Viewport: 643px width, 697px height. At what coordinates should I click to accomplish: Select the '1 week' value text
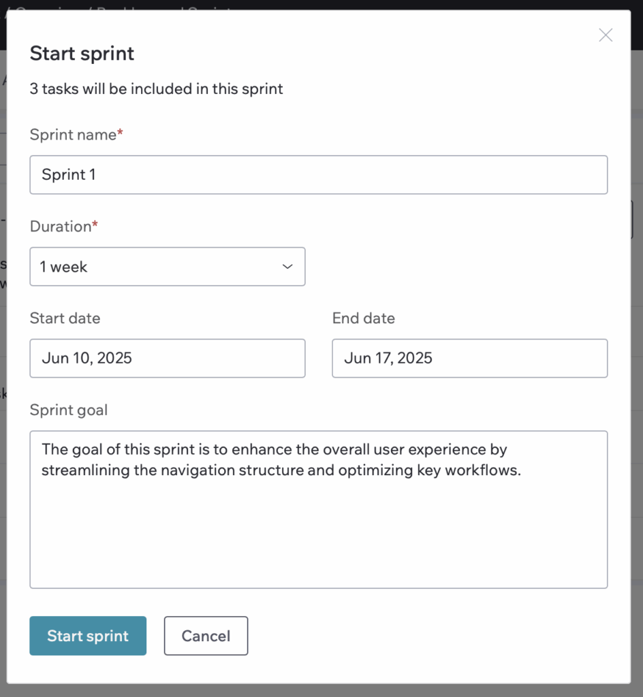coord(63,267)
